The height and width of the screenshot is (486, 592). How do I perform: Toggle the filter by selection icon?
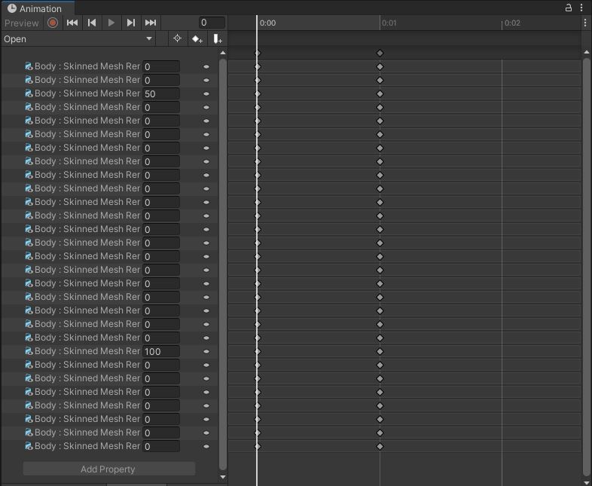(178, 39)
